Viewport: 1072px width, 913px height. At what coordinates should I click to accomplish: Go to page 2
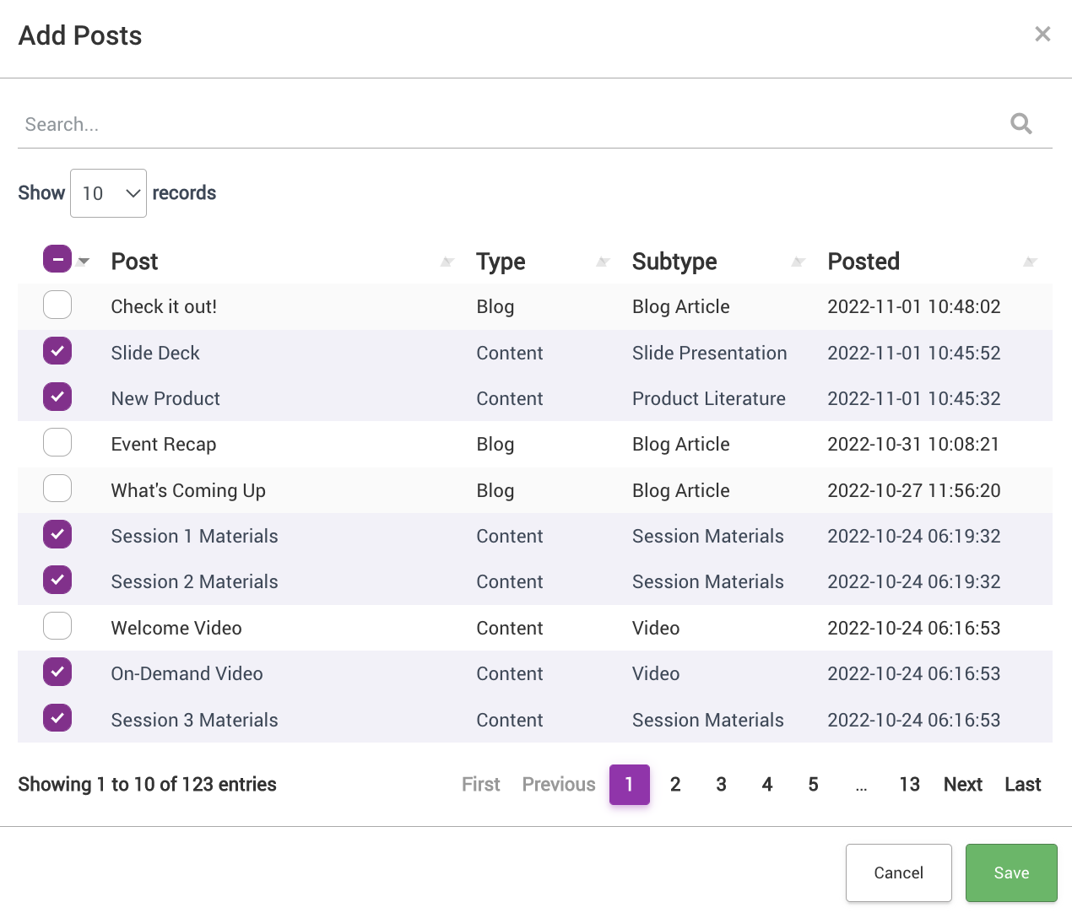(x=675, y=785)
